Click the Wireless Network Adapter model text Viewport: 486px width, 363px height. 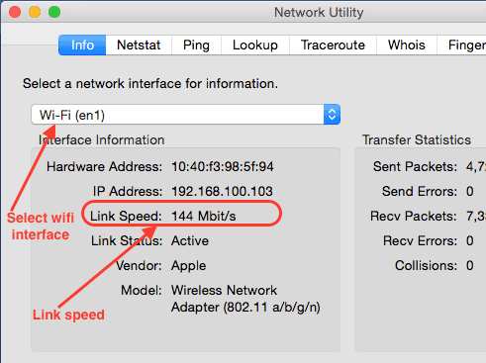[245, 299]
